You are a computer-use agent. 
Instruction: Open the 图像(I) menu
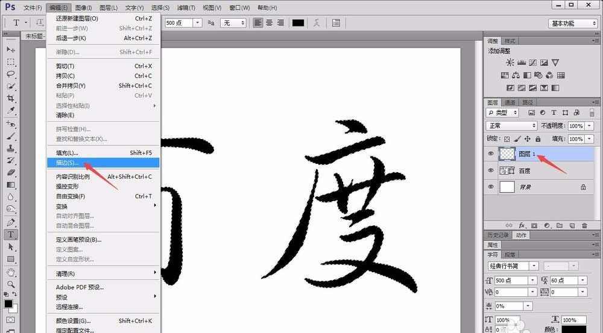click(83, 8)
